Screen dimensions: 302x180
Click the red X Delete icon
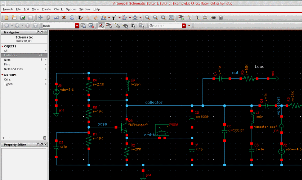tap(64, 18)
